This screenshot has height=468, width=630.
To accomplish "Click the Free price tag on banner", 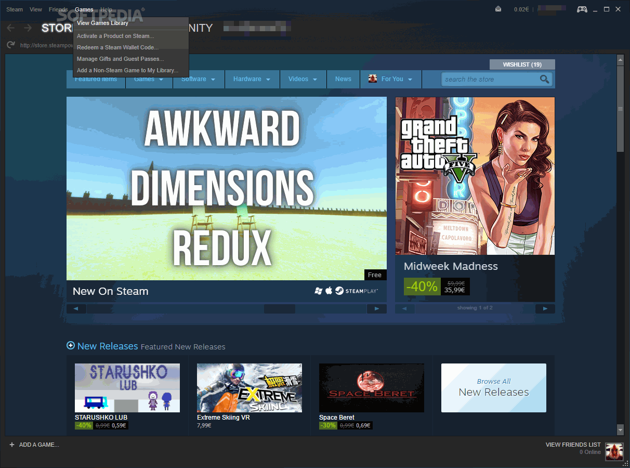I will click(x=375, y=275).
